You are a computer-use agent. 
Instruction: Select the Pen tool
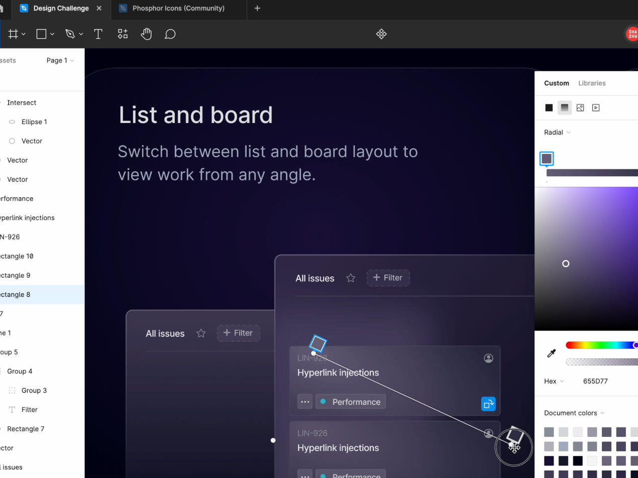click(70, 34)
